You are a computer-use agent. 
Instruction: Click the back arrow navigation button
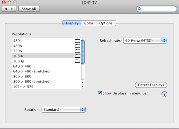(x=6, y=9)
